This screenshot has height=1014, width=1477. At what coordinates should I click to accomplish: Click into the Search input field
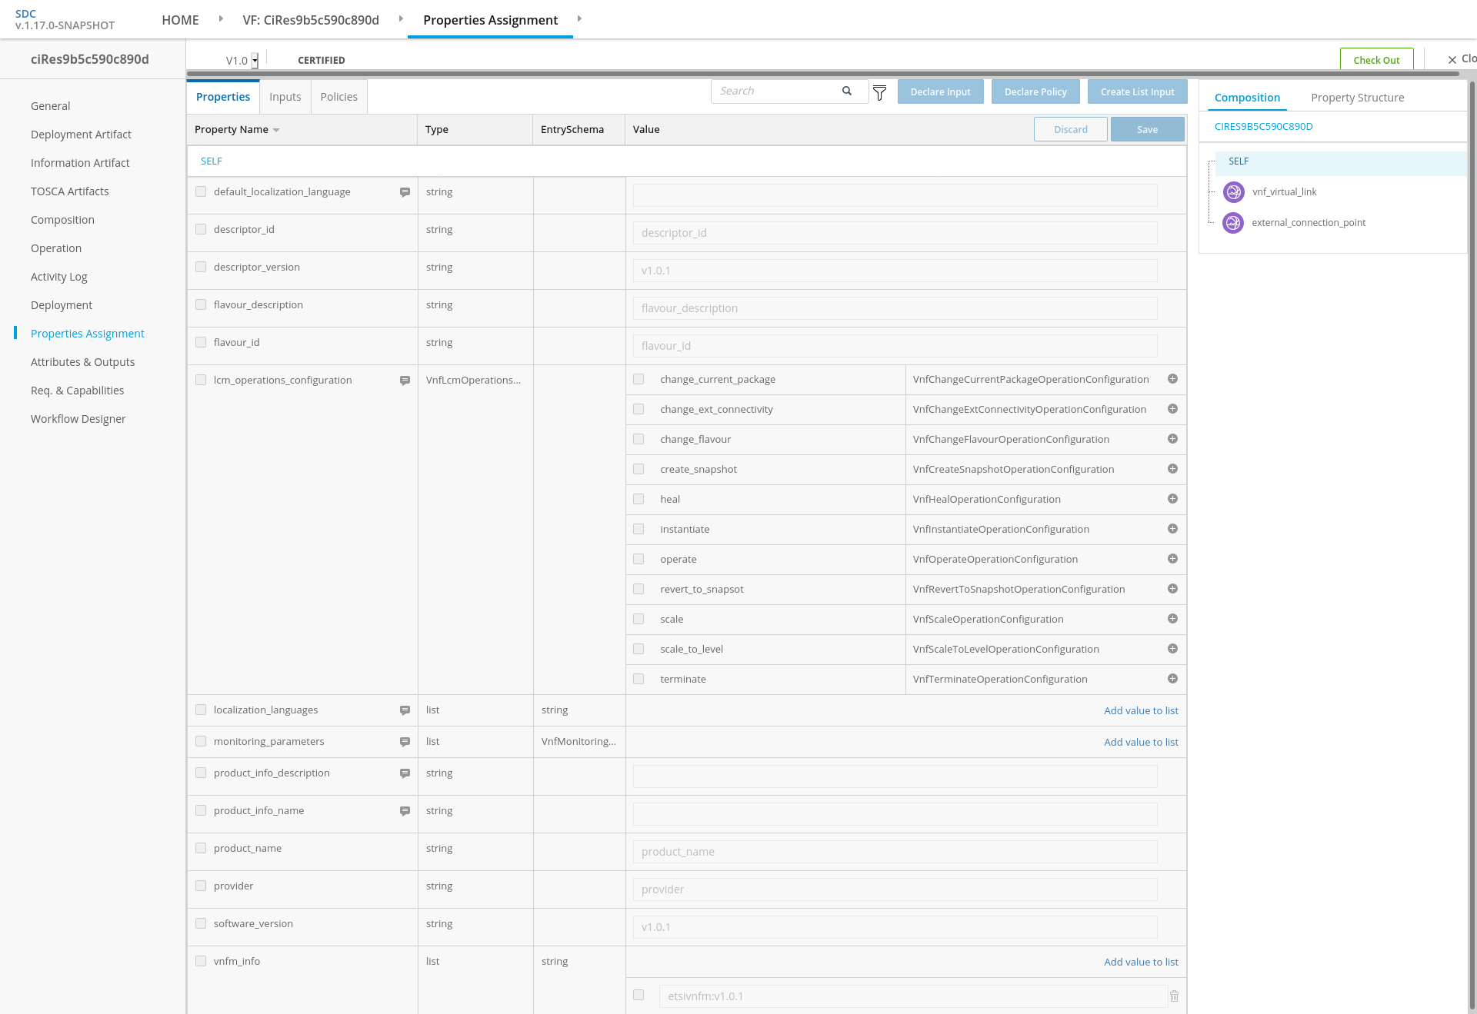(x=777, y=91)
